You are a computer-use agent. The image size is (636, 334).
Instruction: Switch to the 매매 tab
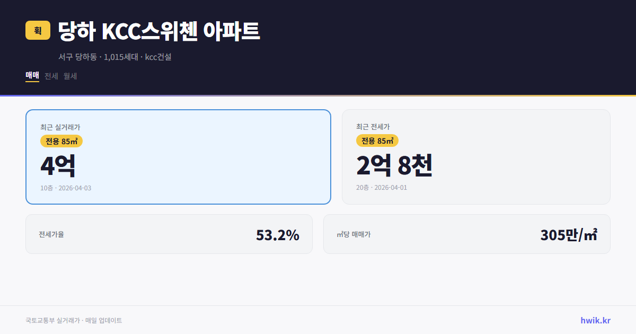(32, 76)
